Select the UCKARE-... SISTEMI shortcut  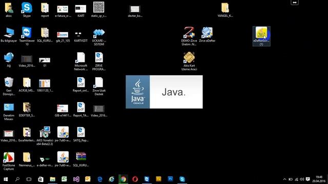pos(99,36)
